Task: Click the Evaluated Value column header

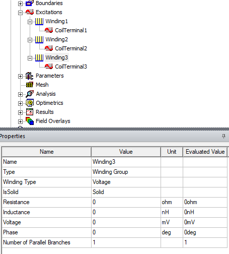Action: (x=205, y=152)
